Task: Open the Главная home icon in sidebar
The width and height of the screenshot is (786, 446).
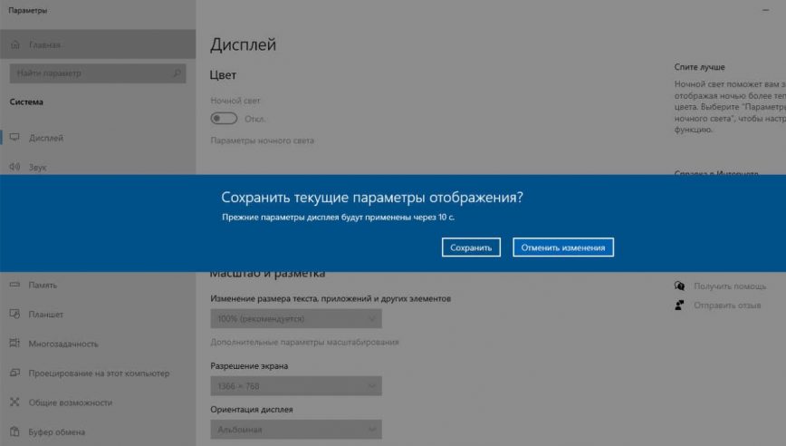Action: [15, 44]
